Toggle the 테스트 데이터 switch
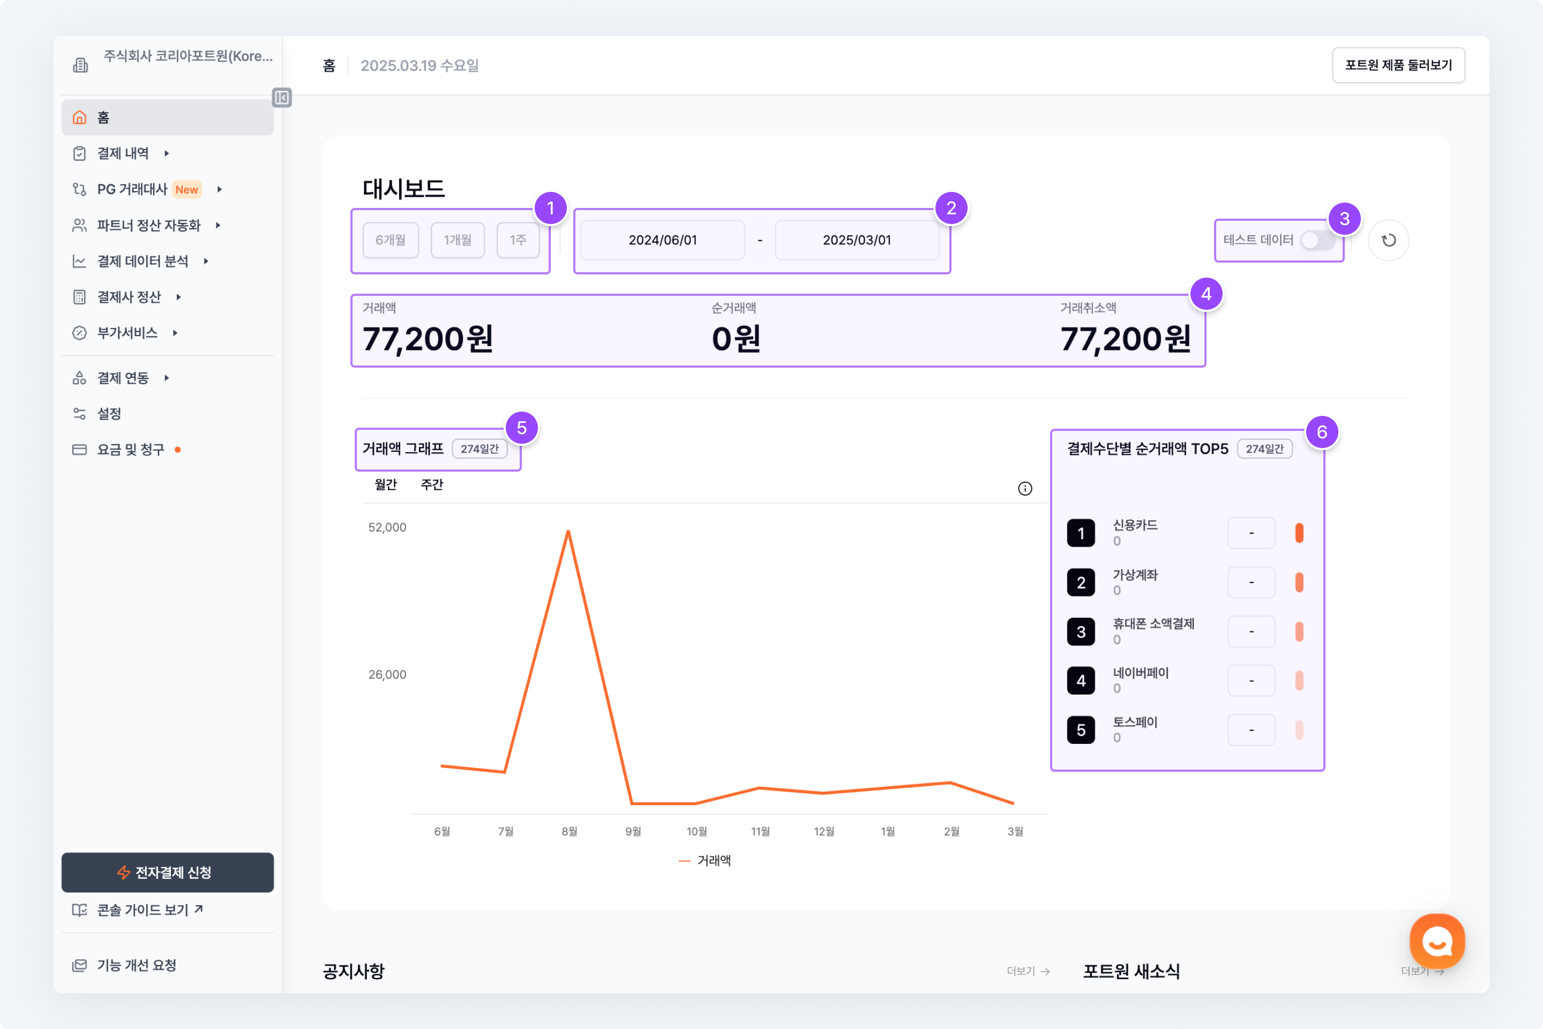 coord(1316,240)
